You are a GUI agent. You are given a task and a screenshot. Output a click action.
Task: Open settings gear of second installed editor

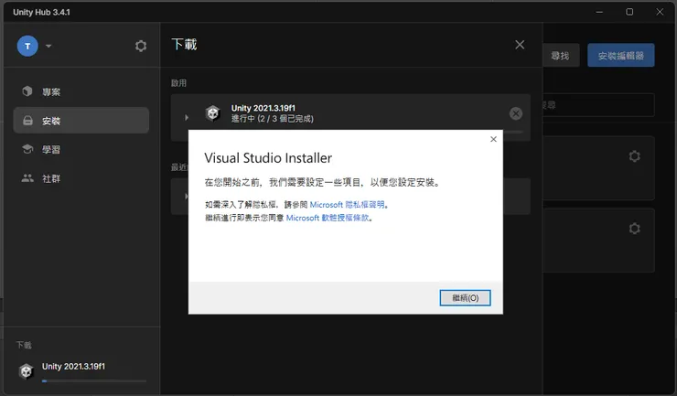click(x=634, y=228)
